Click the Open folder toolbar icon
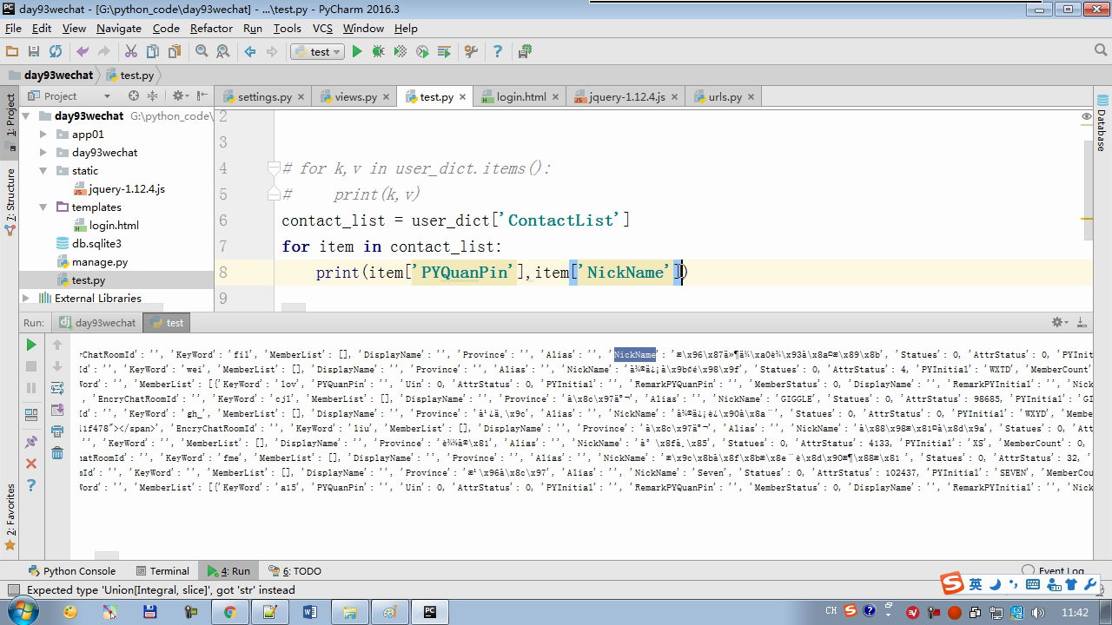Screen dimensions: 1112x625 click(12, 52)
